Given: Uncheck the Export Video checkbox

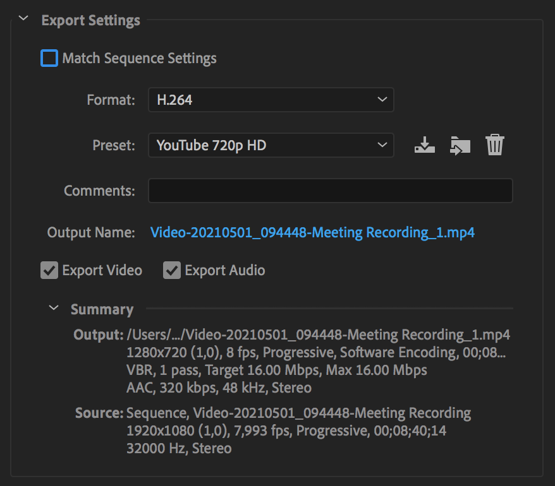Looking at the screenshot, I should pos(49,271).
